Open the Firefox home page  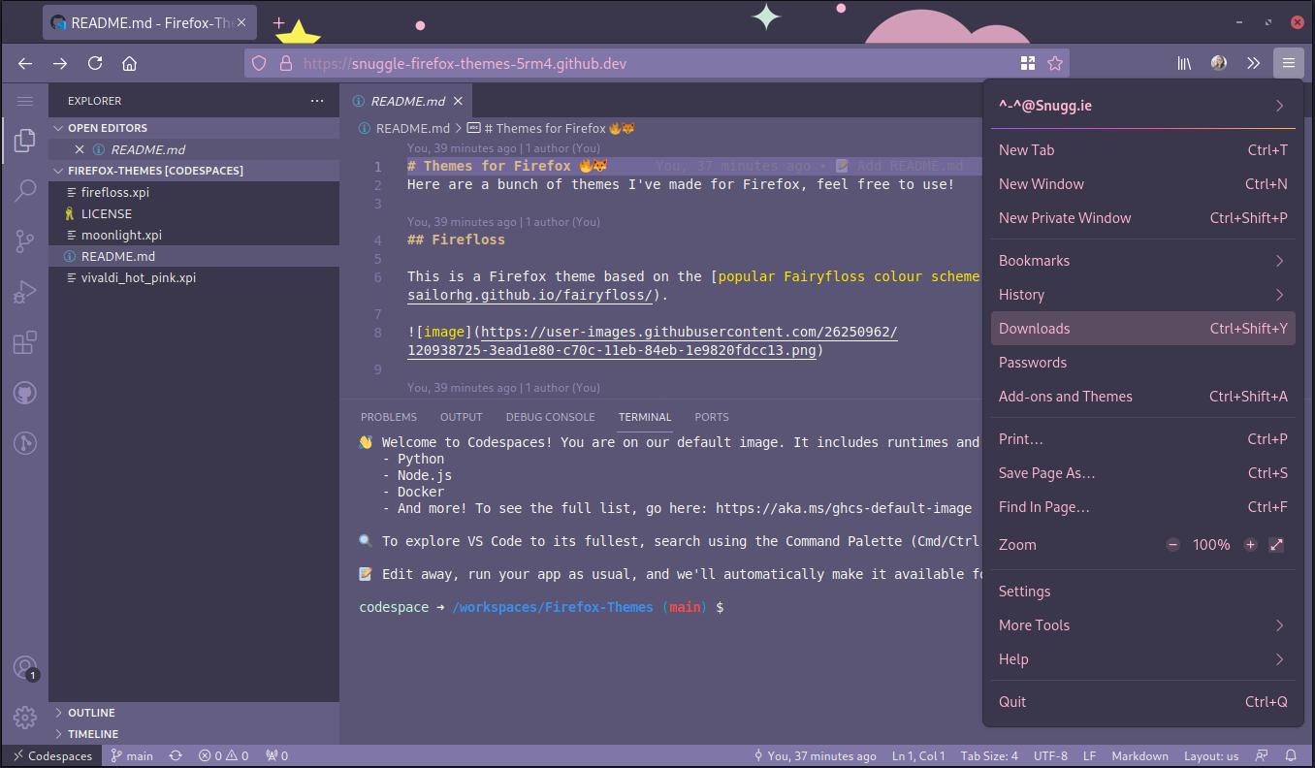point(129,63)
